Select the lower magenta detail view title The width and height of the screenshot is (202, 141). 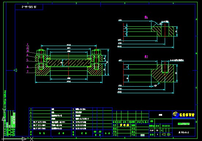146,57
